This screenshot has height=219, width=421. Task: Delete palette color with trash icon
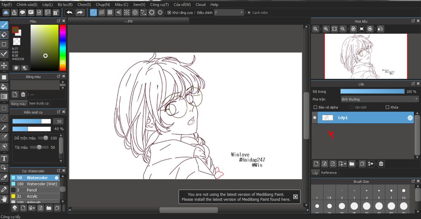pyautogui.click(x=23, y=94)
